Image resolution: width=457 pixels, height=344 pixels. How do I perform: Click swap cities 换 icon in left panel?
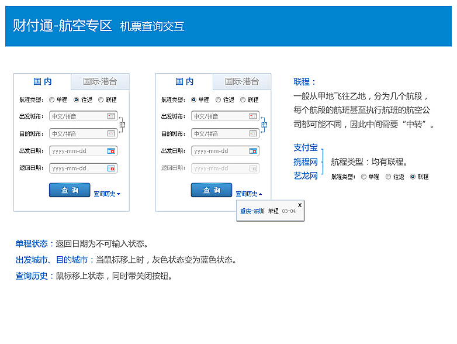pos(122,125)
